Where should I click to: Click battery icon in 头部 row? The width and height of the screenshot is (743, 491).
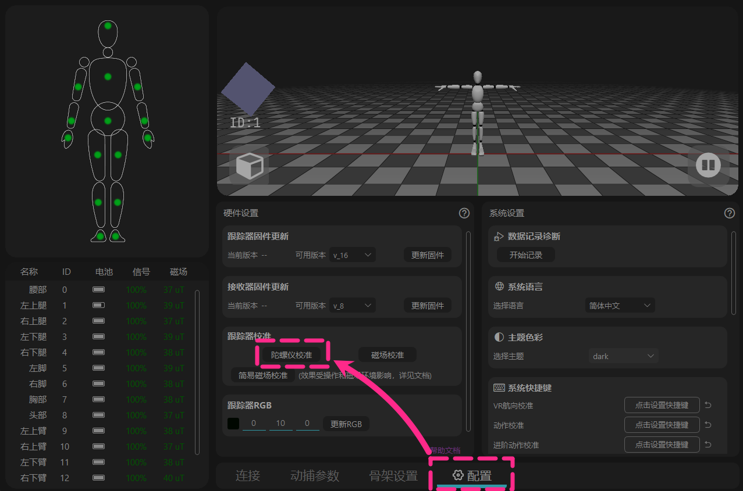(99, 415)
